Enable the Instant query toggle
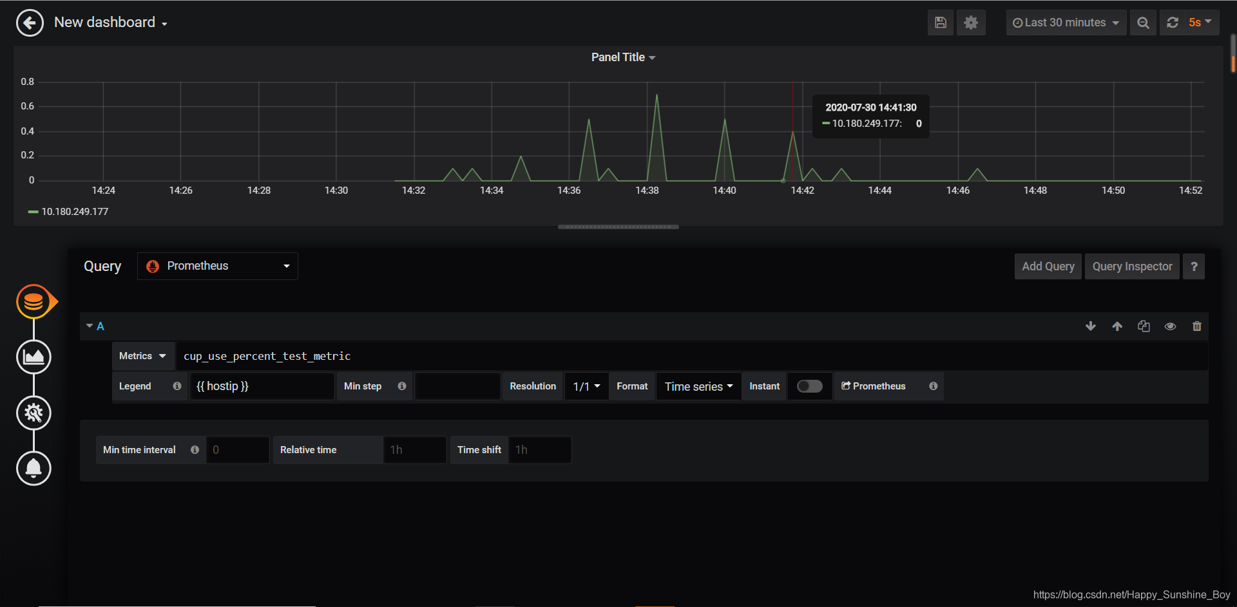 point(809,386)
